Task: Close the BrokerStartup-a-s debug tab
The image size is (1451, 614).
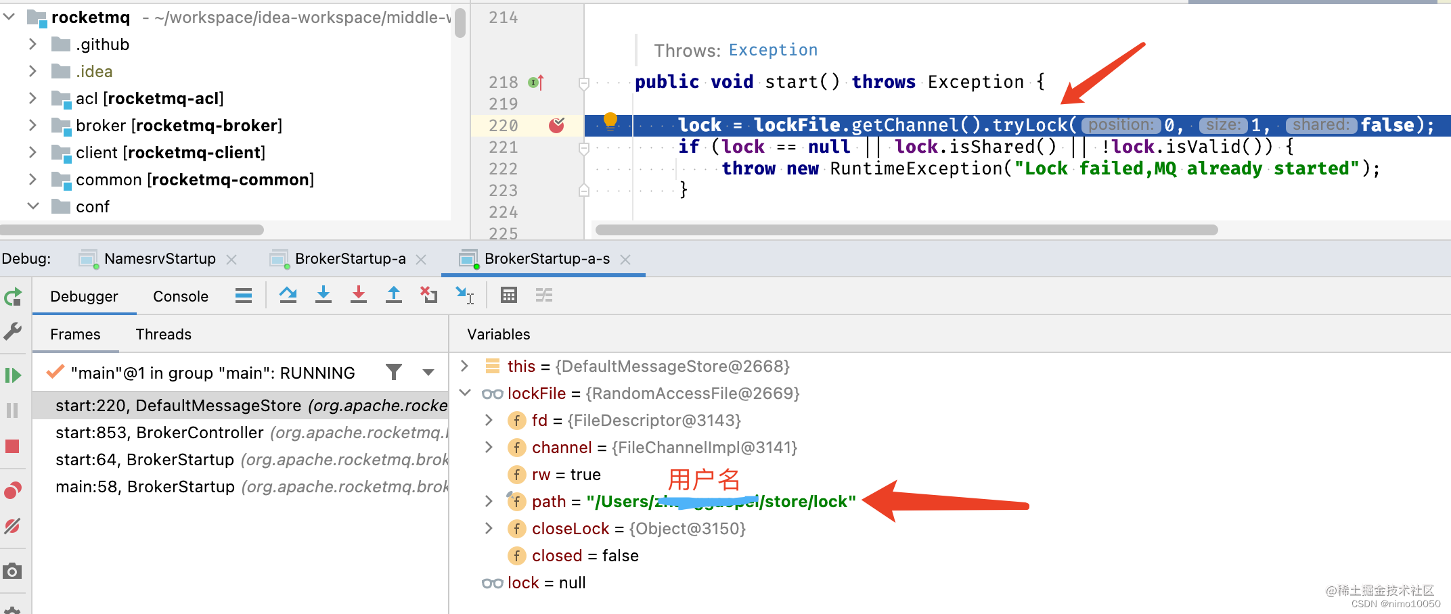Action: point(625,260)
